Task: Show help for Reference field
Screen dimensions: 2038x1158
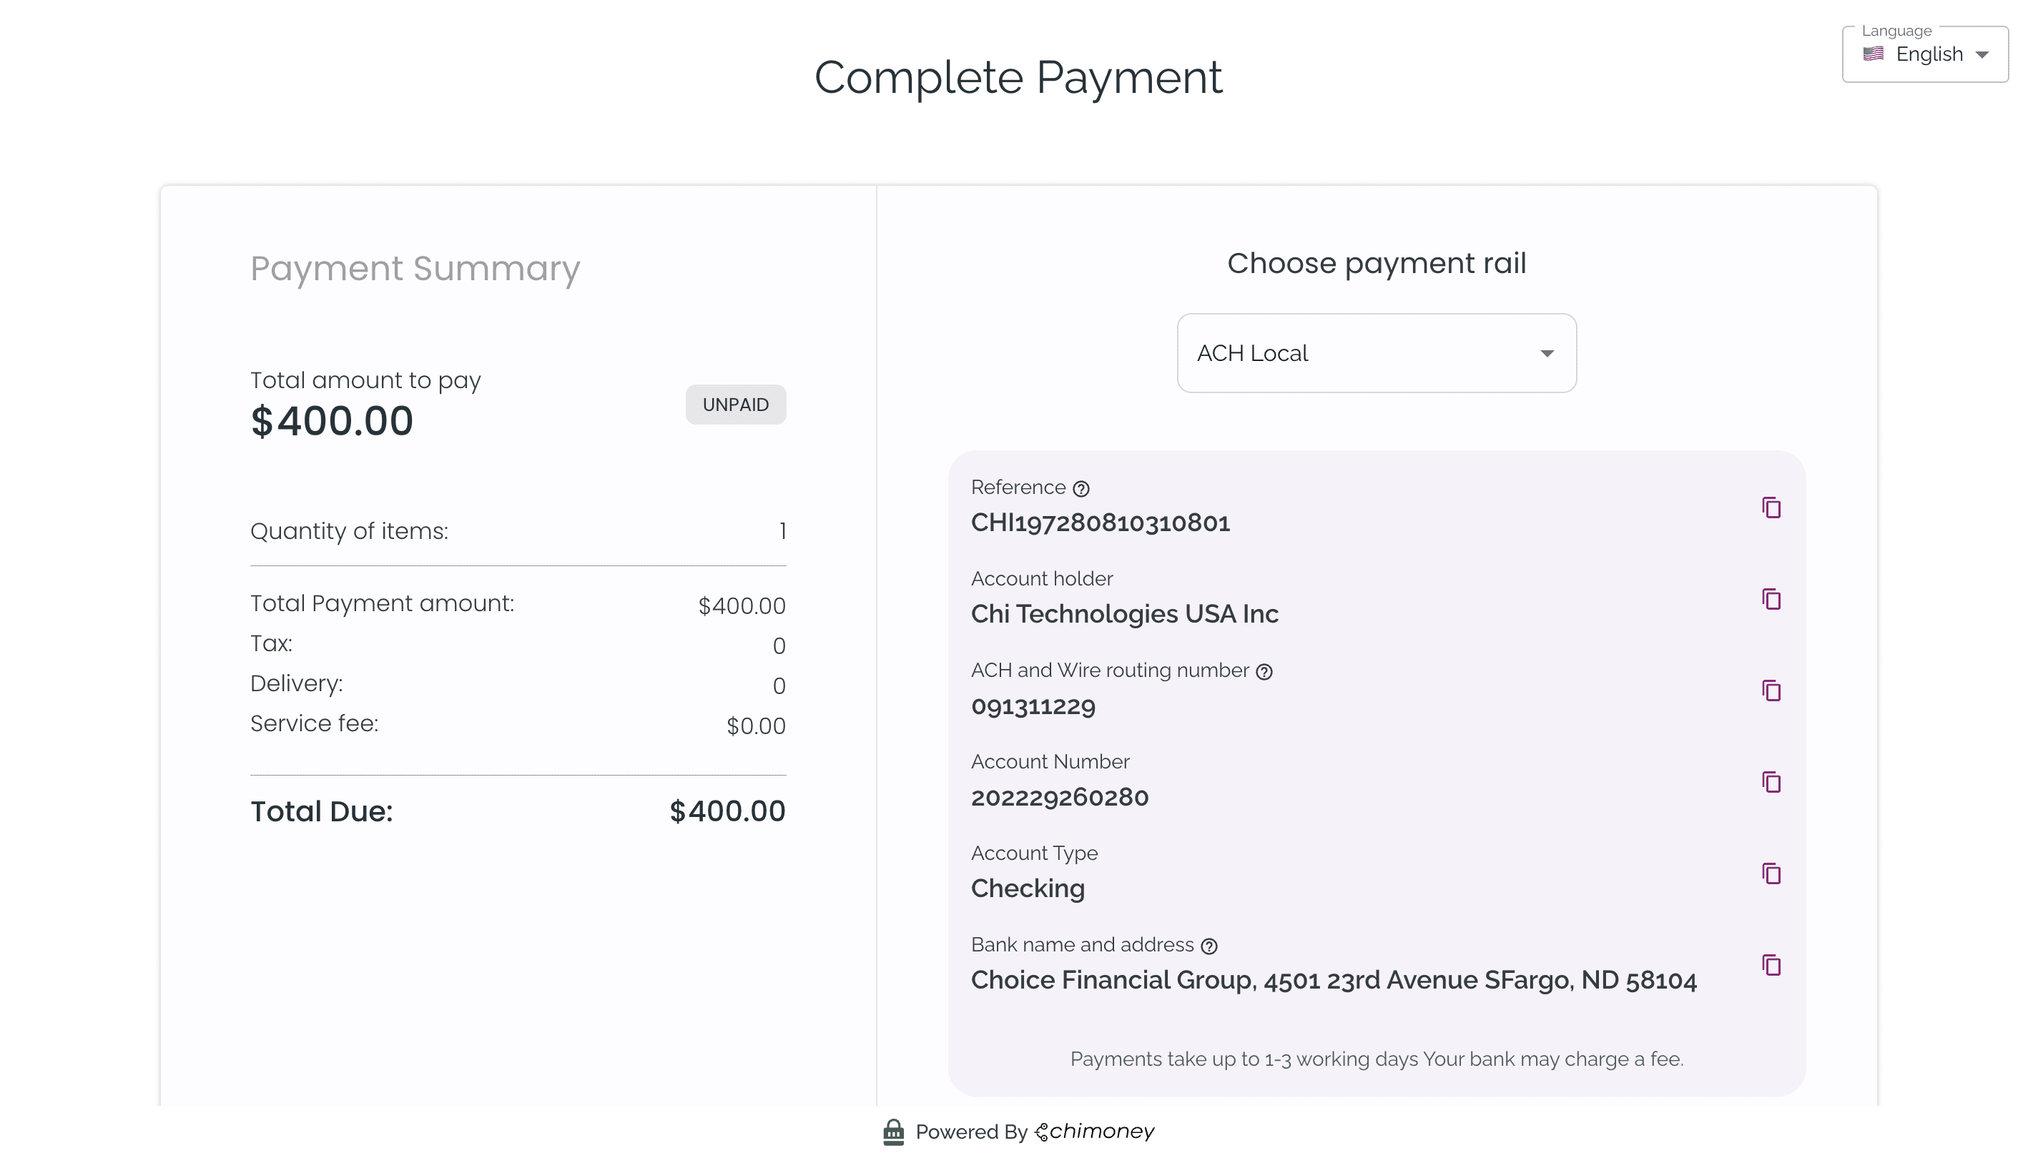Action: click(x=1081, y=488)
